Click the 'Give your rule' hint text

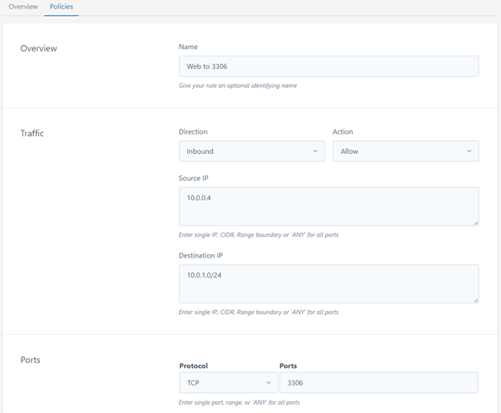click(x=237, y=86)
